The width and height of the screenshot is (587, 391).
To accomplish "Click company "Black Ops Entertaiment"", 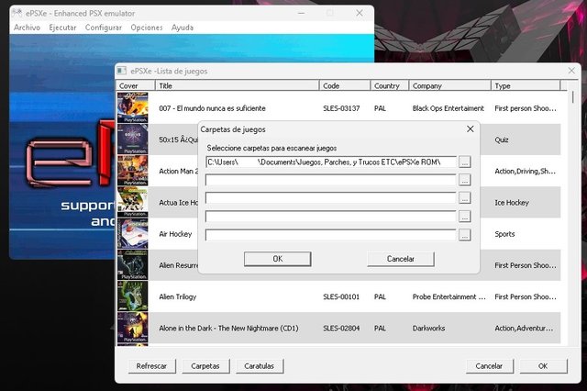I will point(449,108).
